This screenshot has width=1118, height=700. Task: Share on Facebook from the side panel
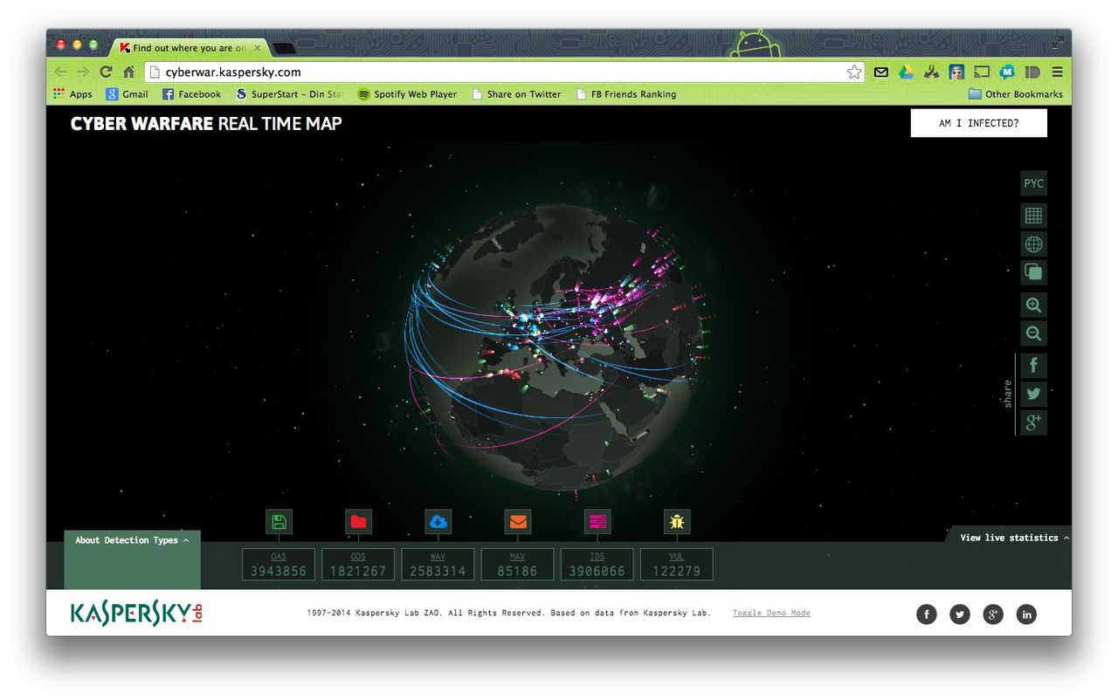point(1033,365)
